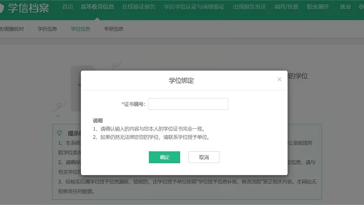Cancel the dialog with 取消 button
This screenshot has height=205, width=364.
tap(204, 157)
